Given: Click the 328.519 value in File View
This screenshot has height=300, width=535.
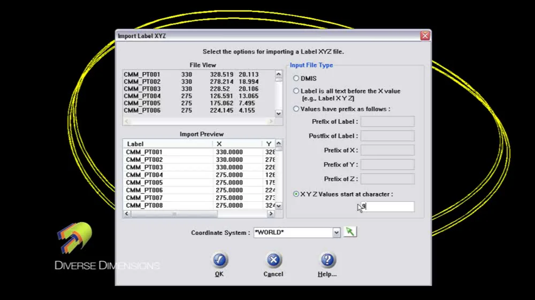Looking at the screenshot, I should pyautogui.click(x=221, y=74).
